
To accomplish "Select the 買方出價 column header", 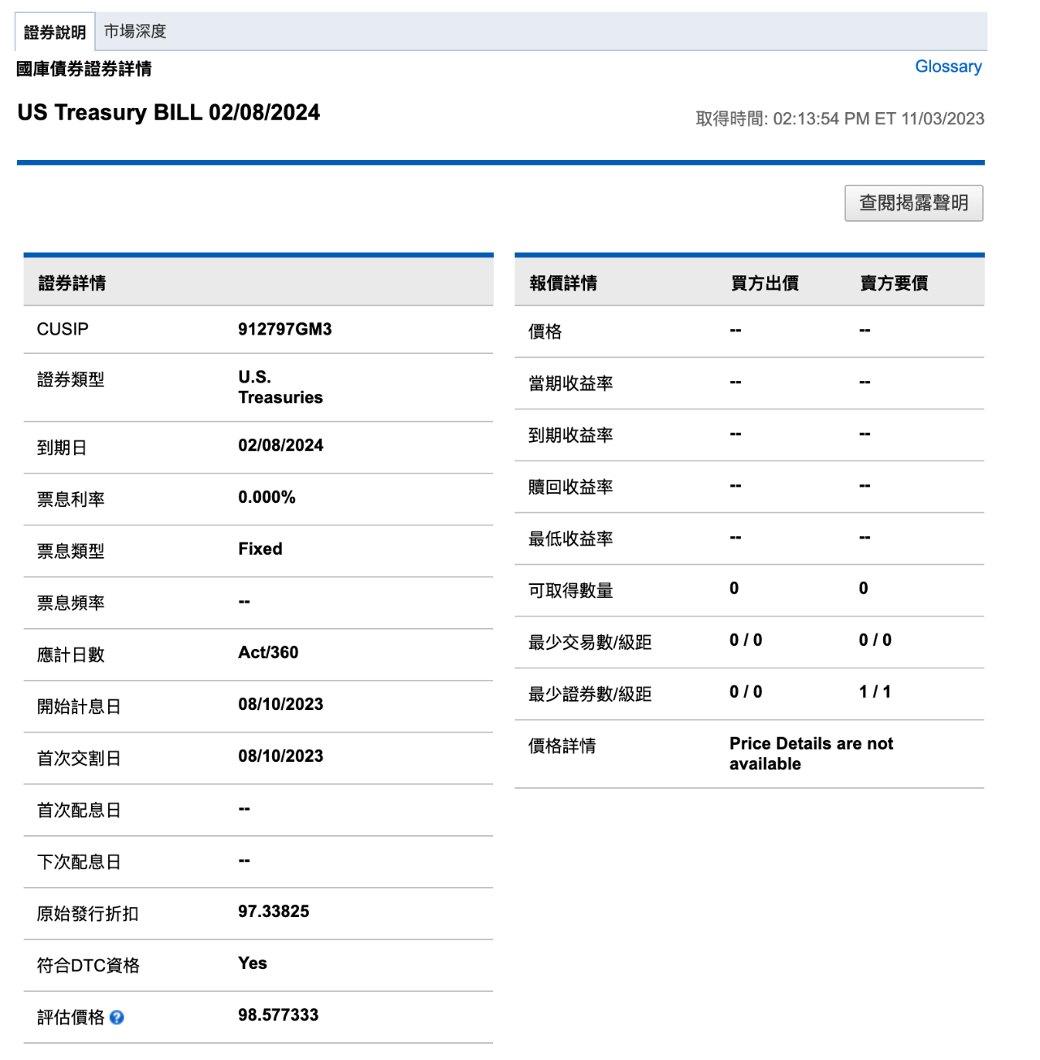I will tap(764, 282).
